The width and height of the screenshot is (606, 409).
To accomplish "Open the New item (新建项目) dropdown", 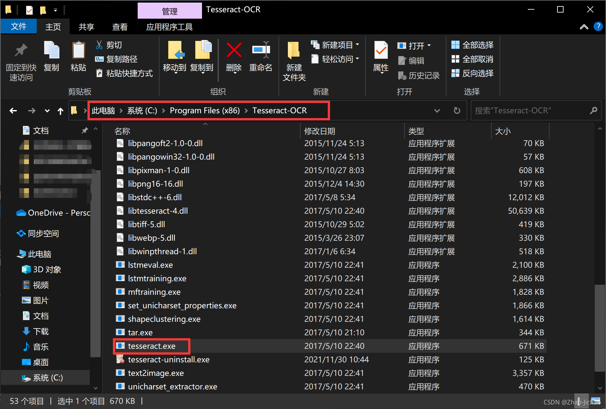I will click(x=357, y=45).
